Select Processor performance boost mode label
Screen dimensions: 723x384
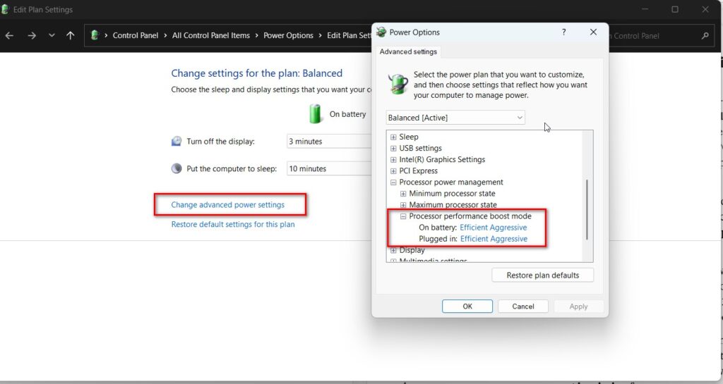coord(470,216)
